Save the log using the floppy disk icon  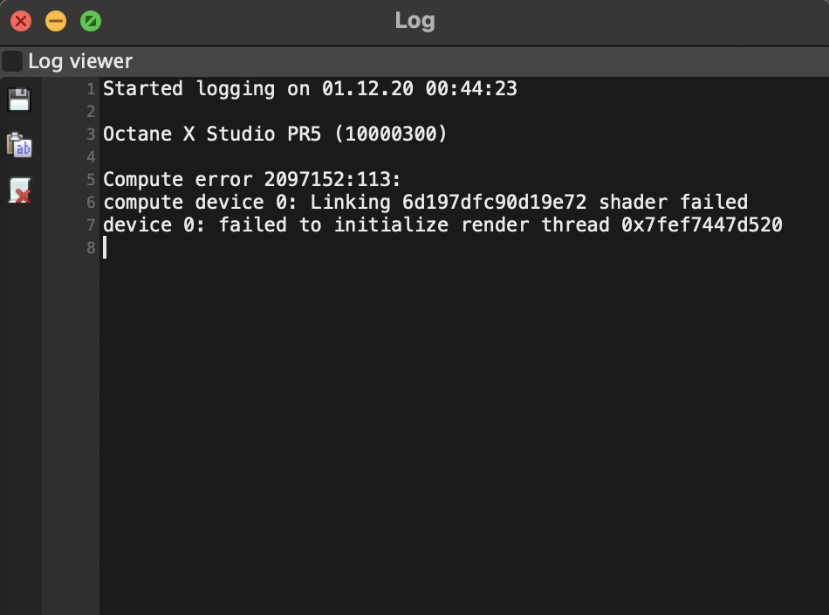pos(19,100)
